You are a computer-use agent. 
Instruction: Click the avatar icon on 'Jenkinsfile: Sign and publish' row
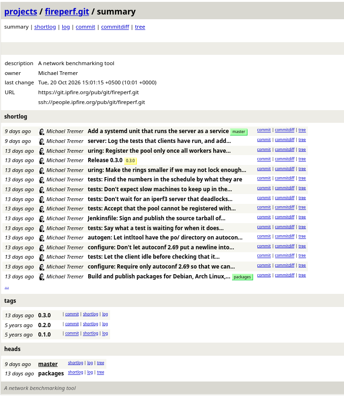coord(42,219)
